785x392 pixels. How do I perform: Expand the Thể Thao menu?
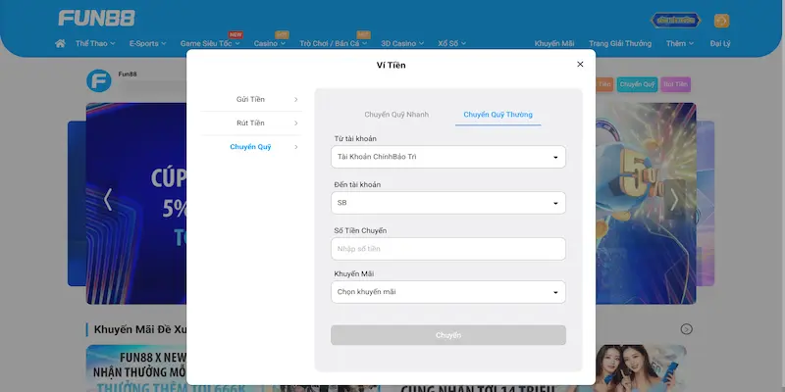pyautogui.click(x=97, y=43)
